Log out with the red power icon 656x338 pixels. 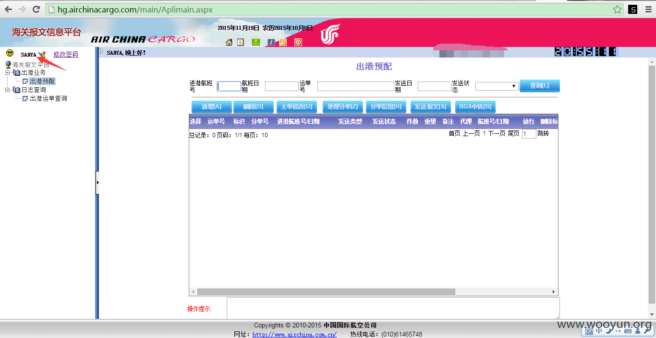[x=298, y=42]
